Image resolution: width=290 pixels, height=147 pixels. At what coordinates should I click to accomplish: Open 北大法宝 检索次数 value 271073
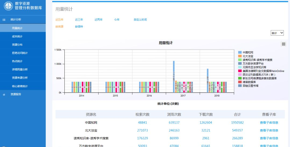click(142, 130)
